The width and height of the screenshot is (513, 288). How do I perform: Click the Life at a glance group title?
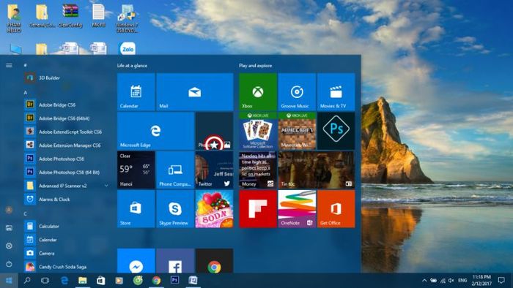(x=132, y=66)
